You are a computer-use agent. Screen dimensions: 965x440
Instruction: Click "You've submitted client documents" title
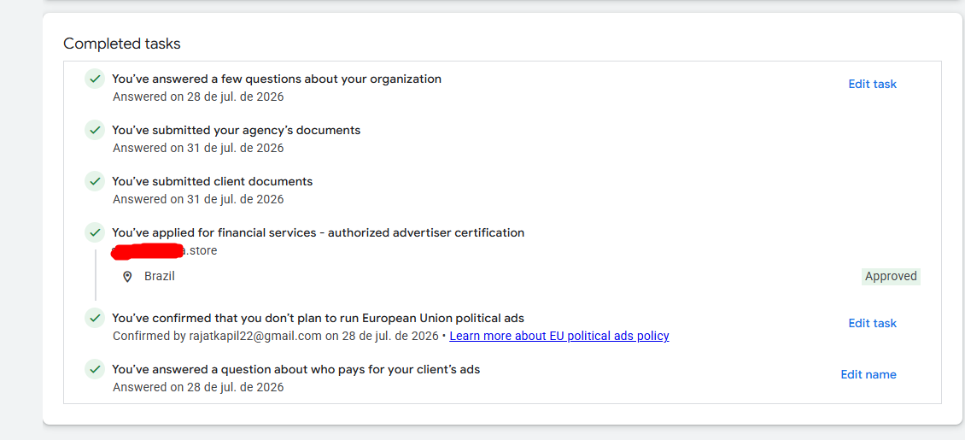point(213,181)
